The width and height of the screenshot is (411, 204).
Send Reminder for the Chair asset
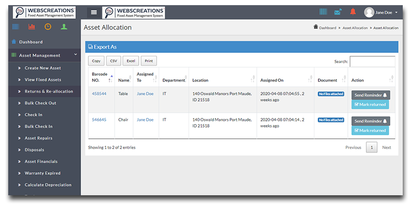(x=370, y=121)
